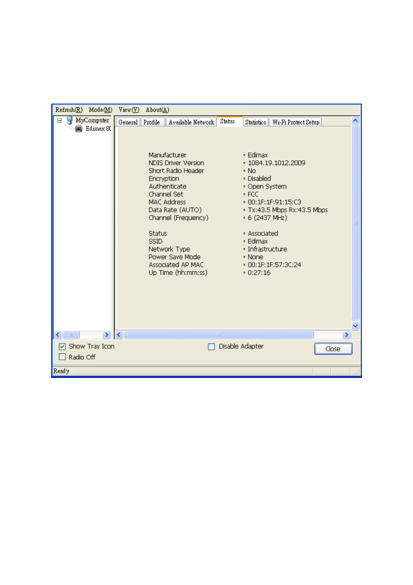Click the SSID label
Image resolution: width=413 pixels, height=585 pixels.
[x=155, y=241]
